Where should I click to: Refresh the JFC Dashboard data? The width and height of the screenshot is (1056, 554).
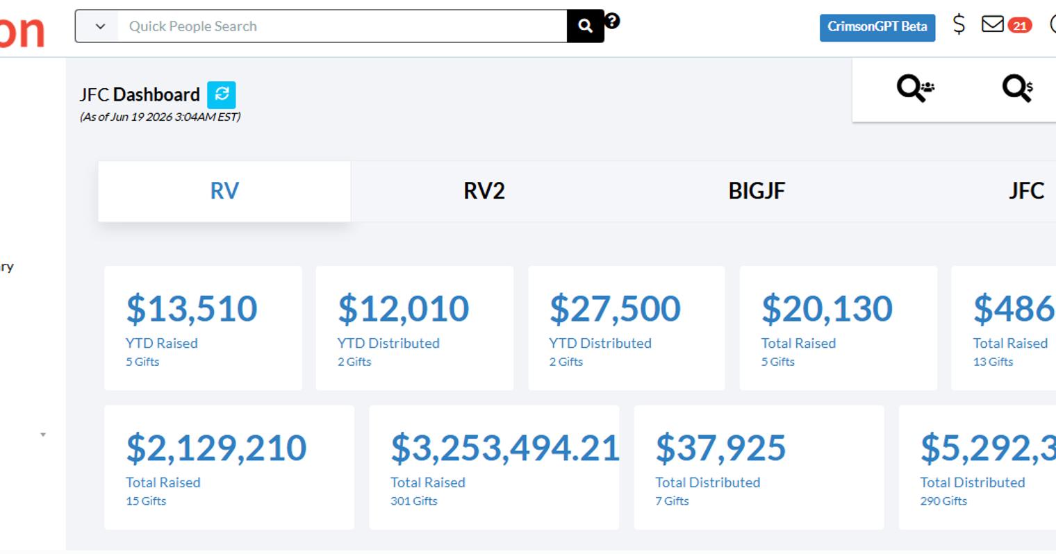pos(222,94)
